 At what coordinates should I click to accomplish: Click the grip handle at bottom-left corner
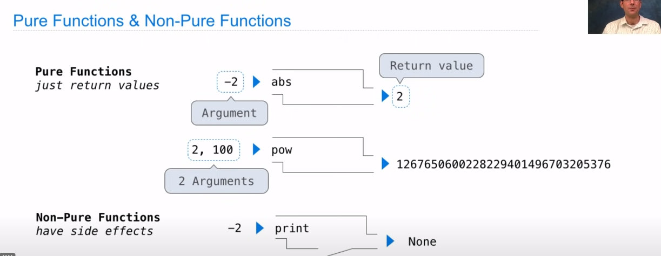coord(7,254)
